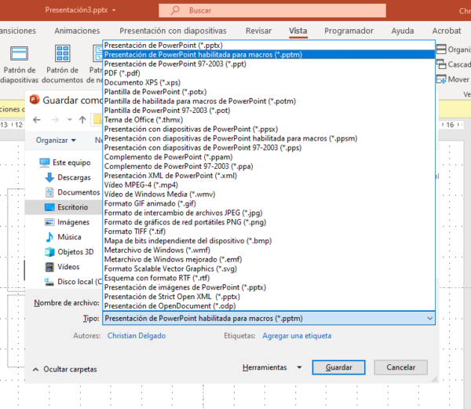Expand the Presentación3.pptx title dropdown arrow
The image size is (471, 409).
pos(114,10)
